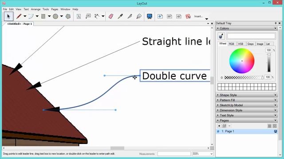Switch to Image color tab
The image size is (284, 159).
coord(260,44)
